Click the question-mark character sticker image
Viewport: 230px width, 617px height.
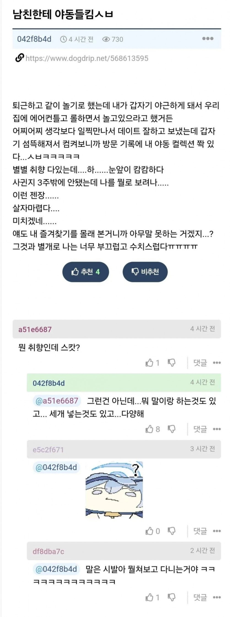114,490
